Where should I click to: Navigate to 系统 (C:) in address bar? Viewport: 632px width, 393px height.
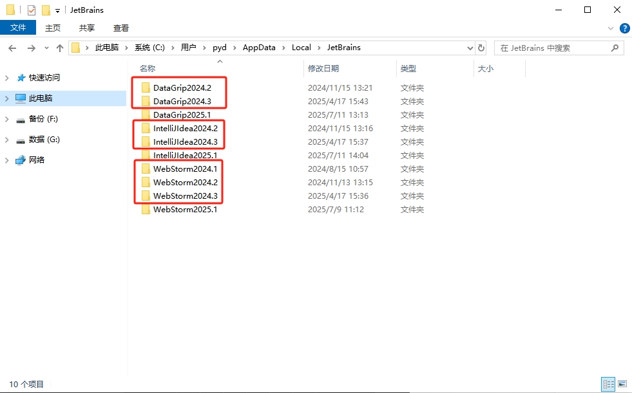pos(149,48)
